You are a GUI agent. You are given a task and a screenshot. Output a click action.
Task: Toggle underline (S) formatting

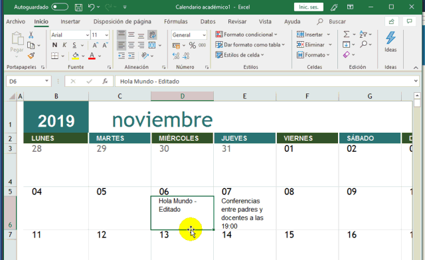click(74, 45)
